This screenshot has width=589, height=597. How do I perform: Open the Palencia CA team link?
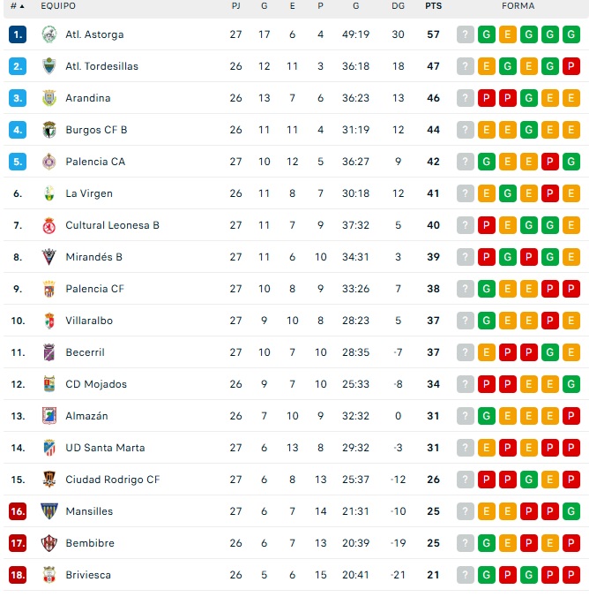click(x=95, y=162)
